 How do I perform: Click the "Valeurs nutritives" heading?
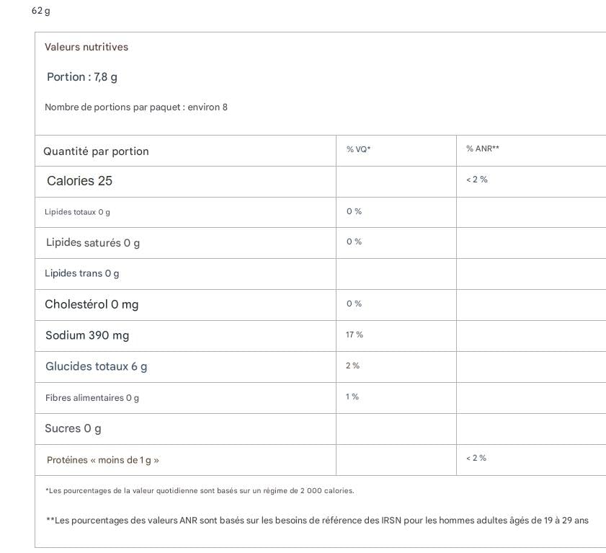click(86, 47)
